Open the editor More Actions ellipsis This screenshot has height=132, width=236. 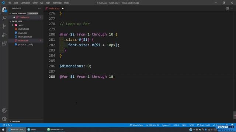point(232,8)
